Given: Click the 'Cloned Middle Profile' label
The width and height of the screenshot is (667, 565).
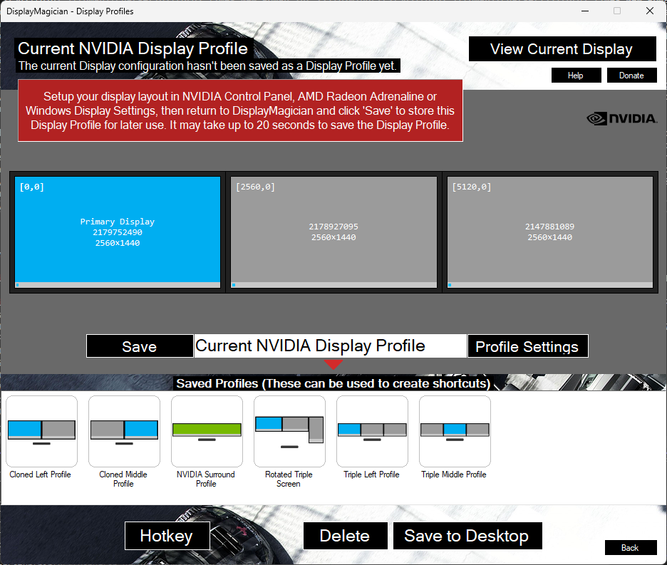Looking at the screenshot, I should coord(123,479).
